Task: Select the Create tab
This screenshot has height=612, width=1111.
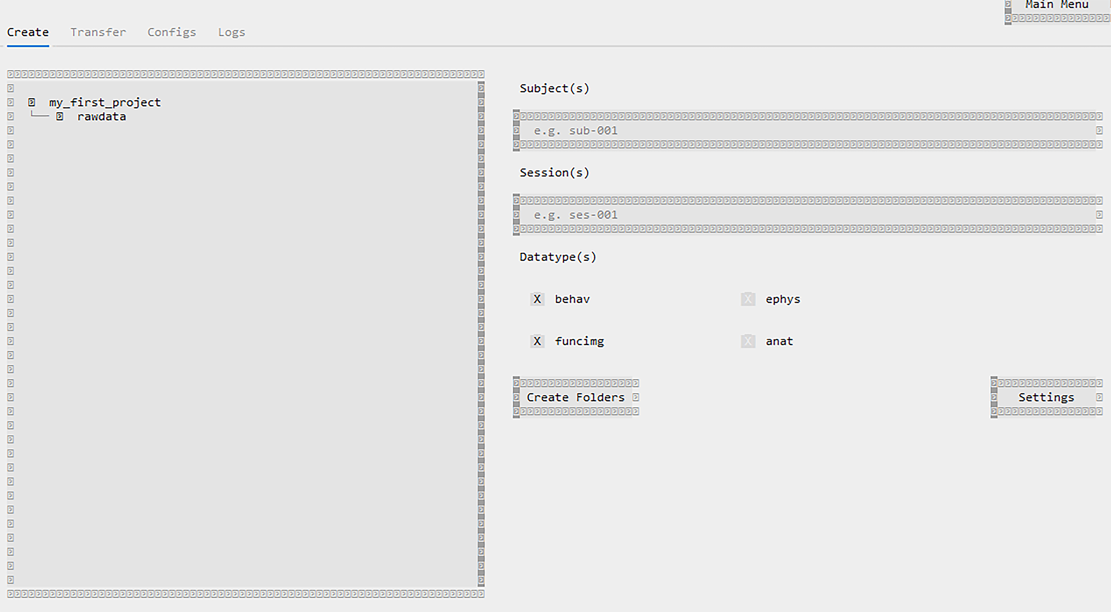Action: point(28,32)
